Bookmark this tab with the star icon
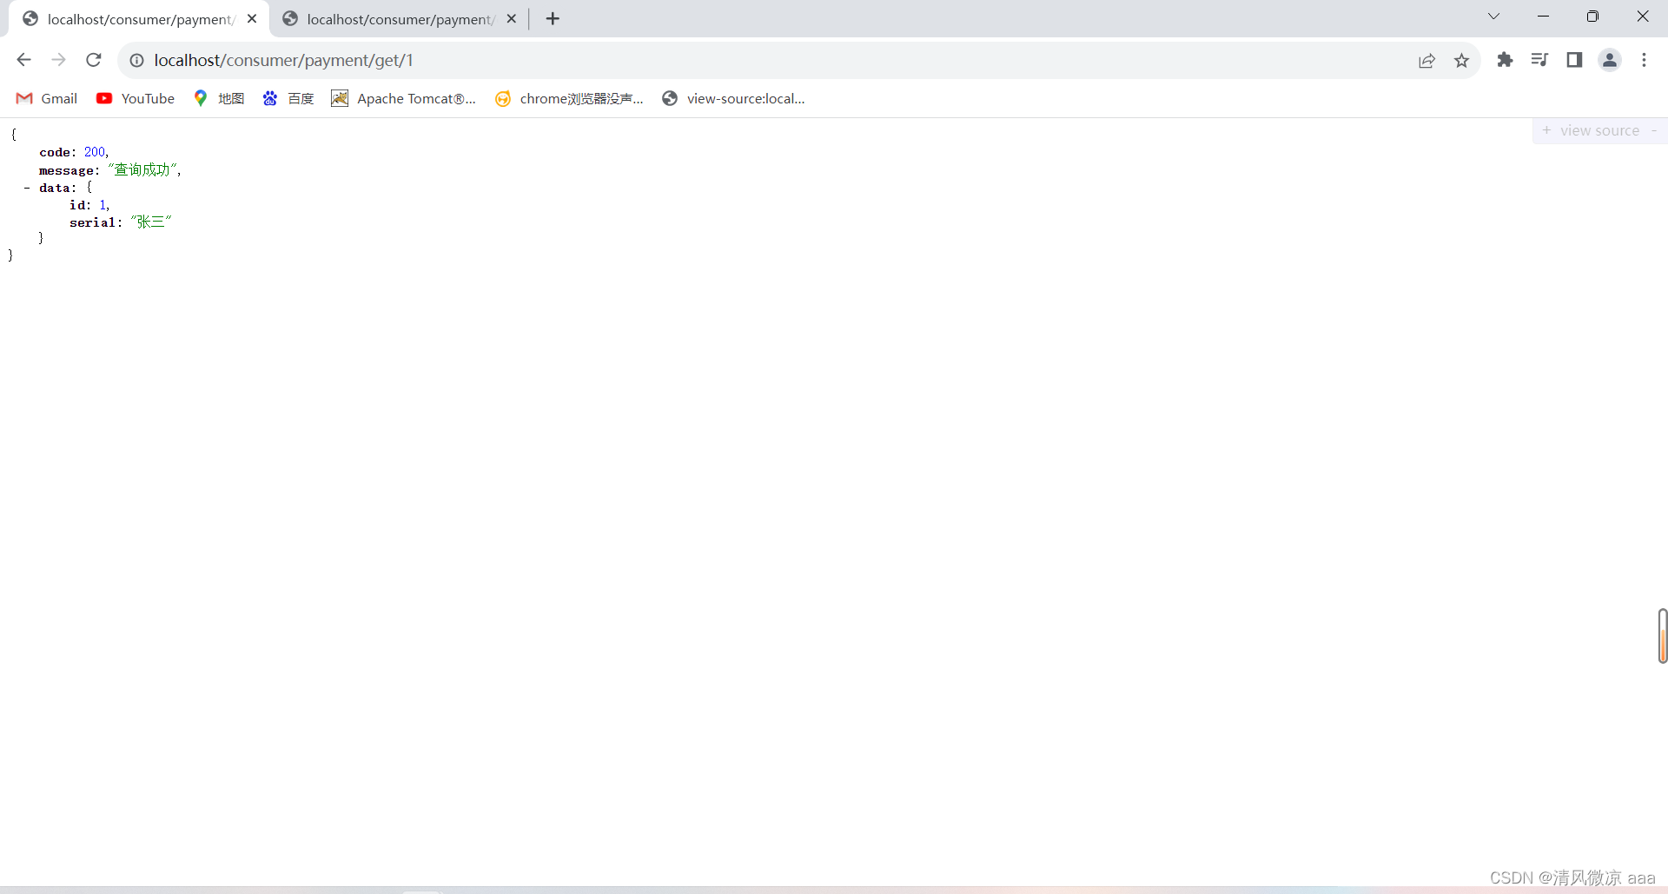 click(1461, 61)
